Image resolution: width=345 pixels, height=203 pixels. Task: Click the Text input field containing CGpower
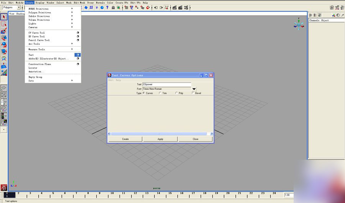point(167,84)
